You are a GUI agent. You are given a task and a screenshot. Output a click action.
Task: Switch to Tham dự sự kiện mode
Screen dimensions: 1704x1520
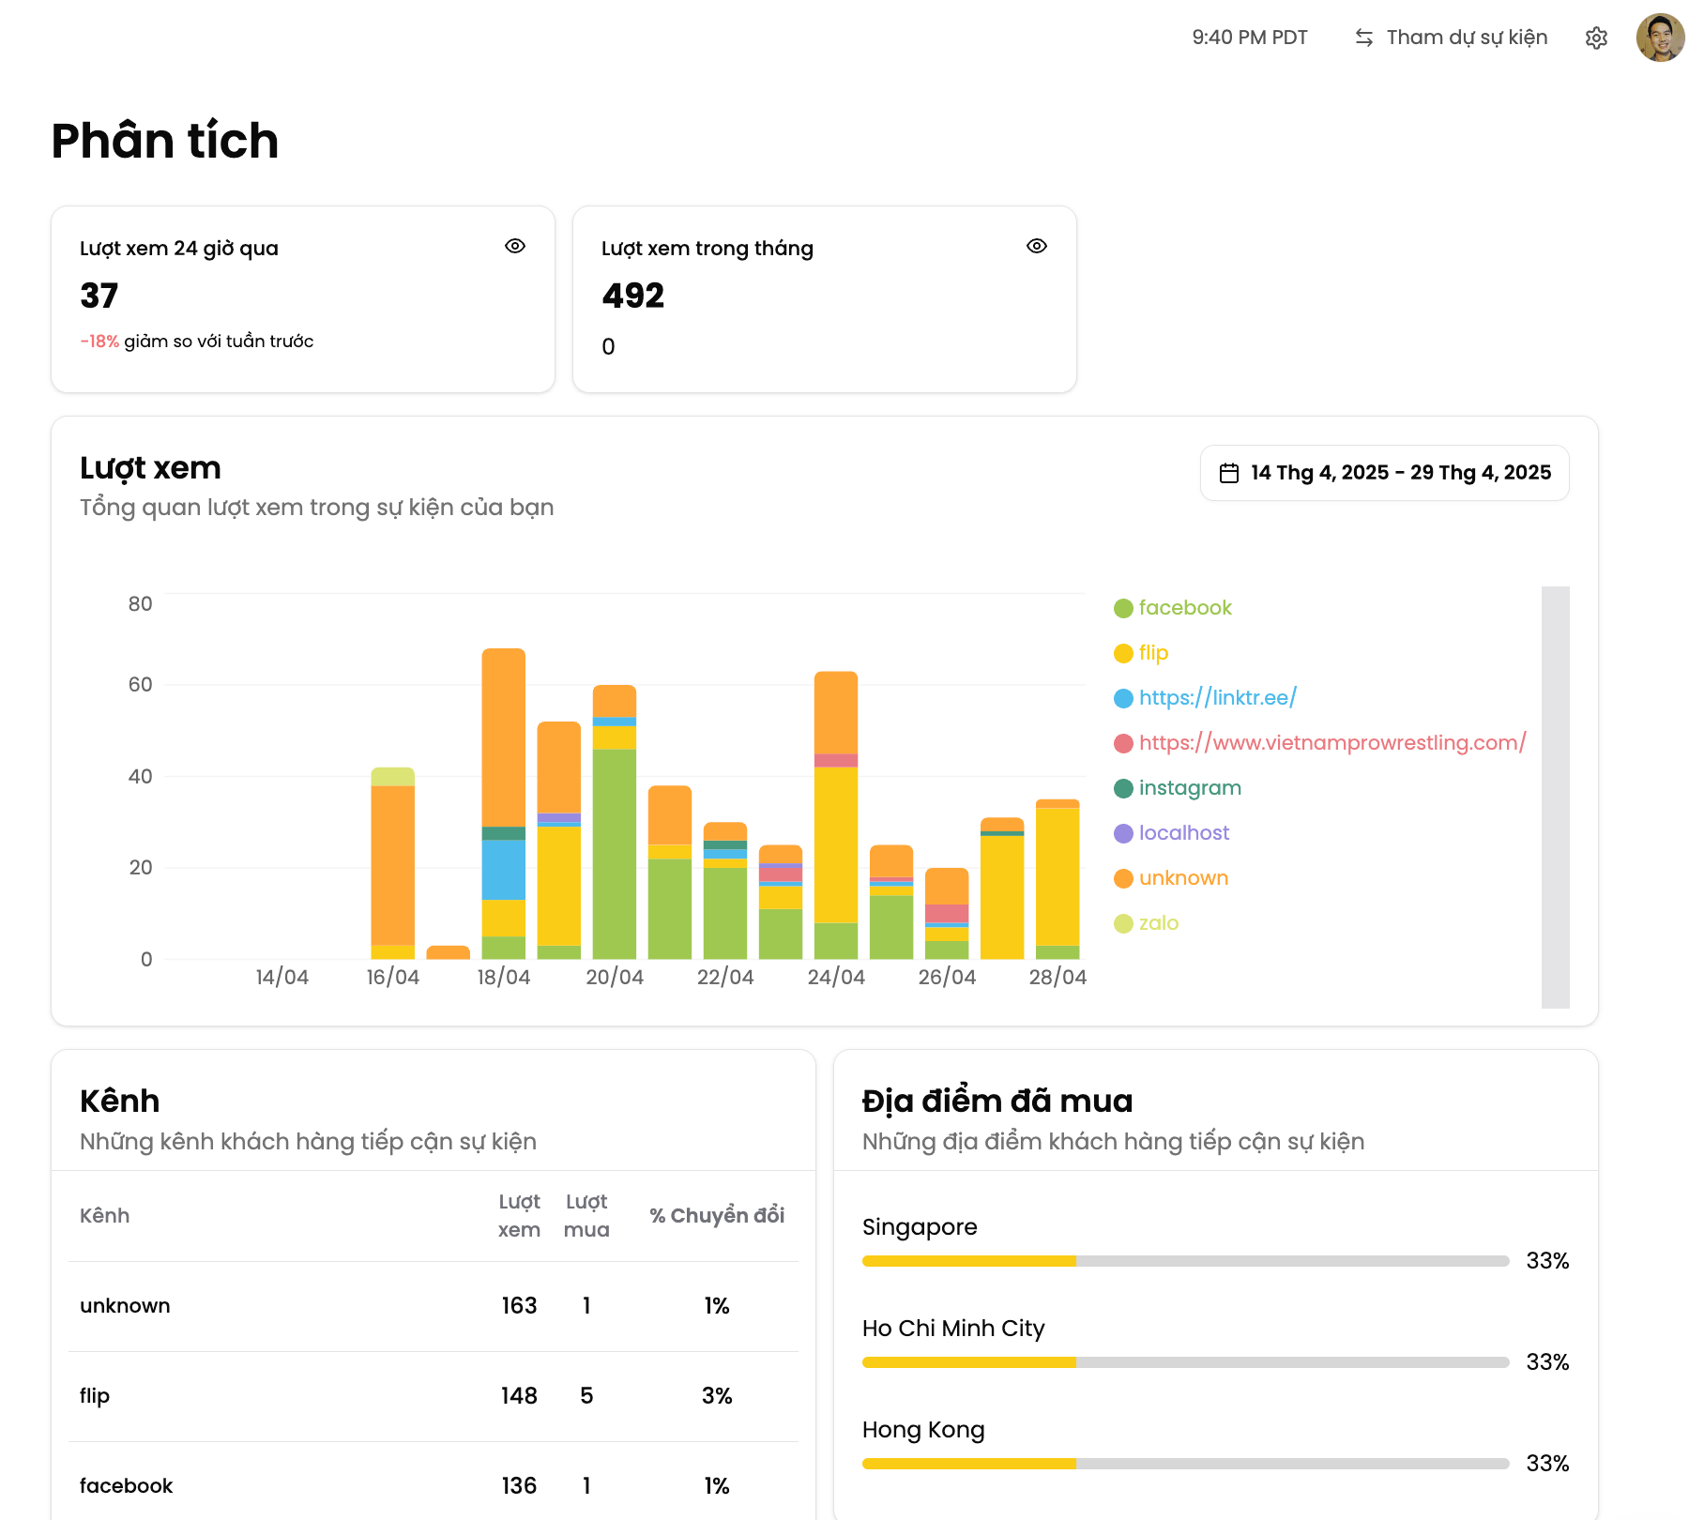click(x=1466, y=38)
